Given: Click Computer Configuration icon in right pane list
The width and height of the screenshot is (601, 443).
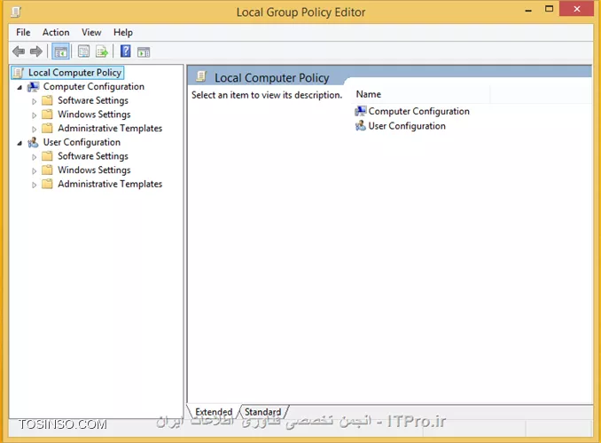Looking at the screenshot, I should click(360, 111).
